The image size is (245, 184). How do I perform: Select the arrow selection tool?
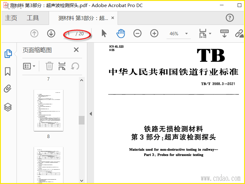coord(104,33)
